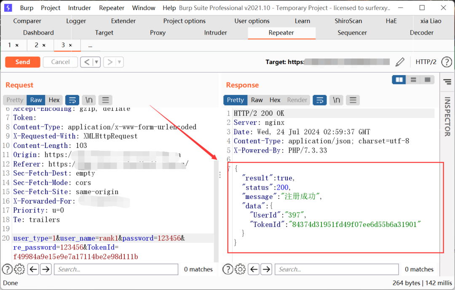Viewport: 455px width, 290px height.
Task: Switch to the Dashboard tab
Action: coord(38,33)
